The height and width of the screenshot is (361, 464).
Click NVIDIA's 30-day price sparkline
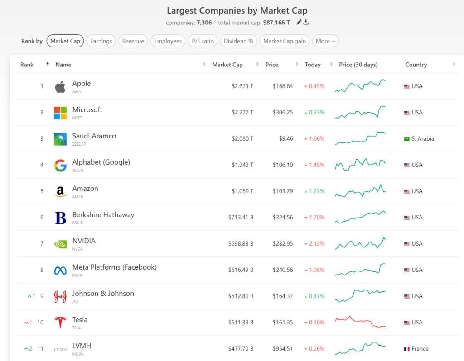coord(360,243)
